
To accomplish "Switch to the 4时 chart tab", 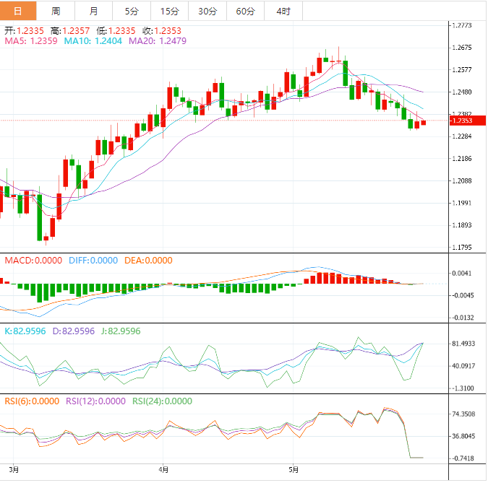I will 283,11.
